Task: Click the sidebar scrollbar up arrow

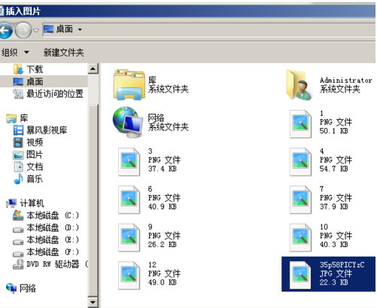Action: (93, 69)
